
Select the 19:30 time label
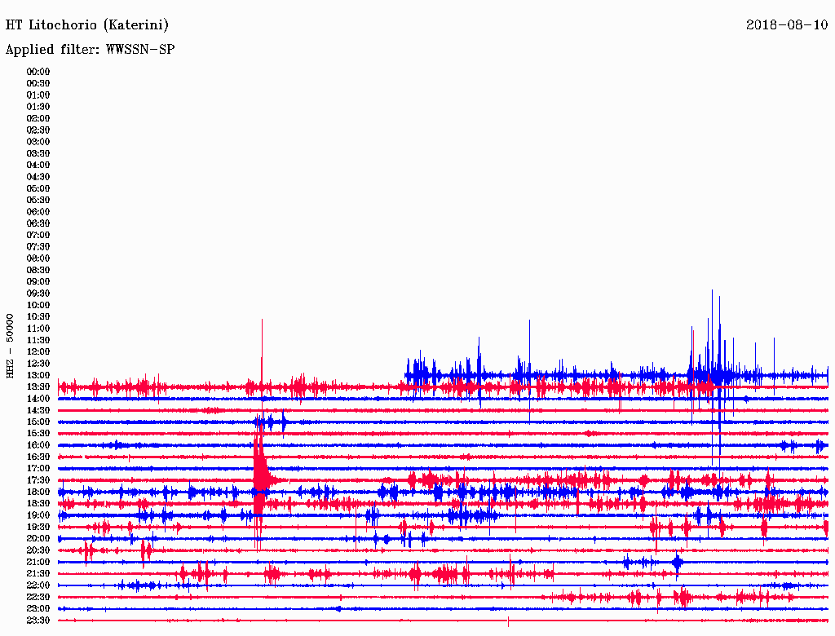(38, 527)
